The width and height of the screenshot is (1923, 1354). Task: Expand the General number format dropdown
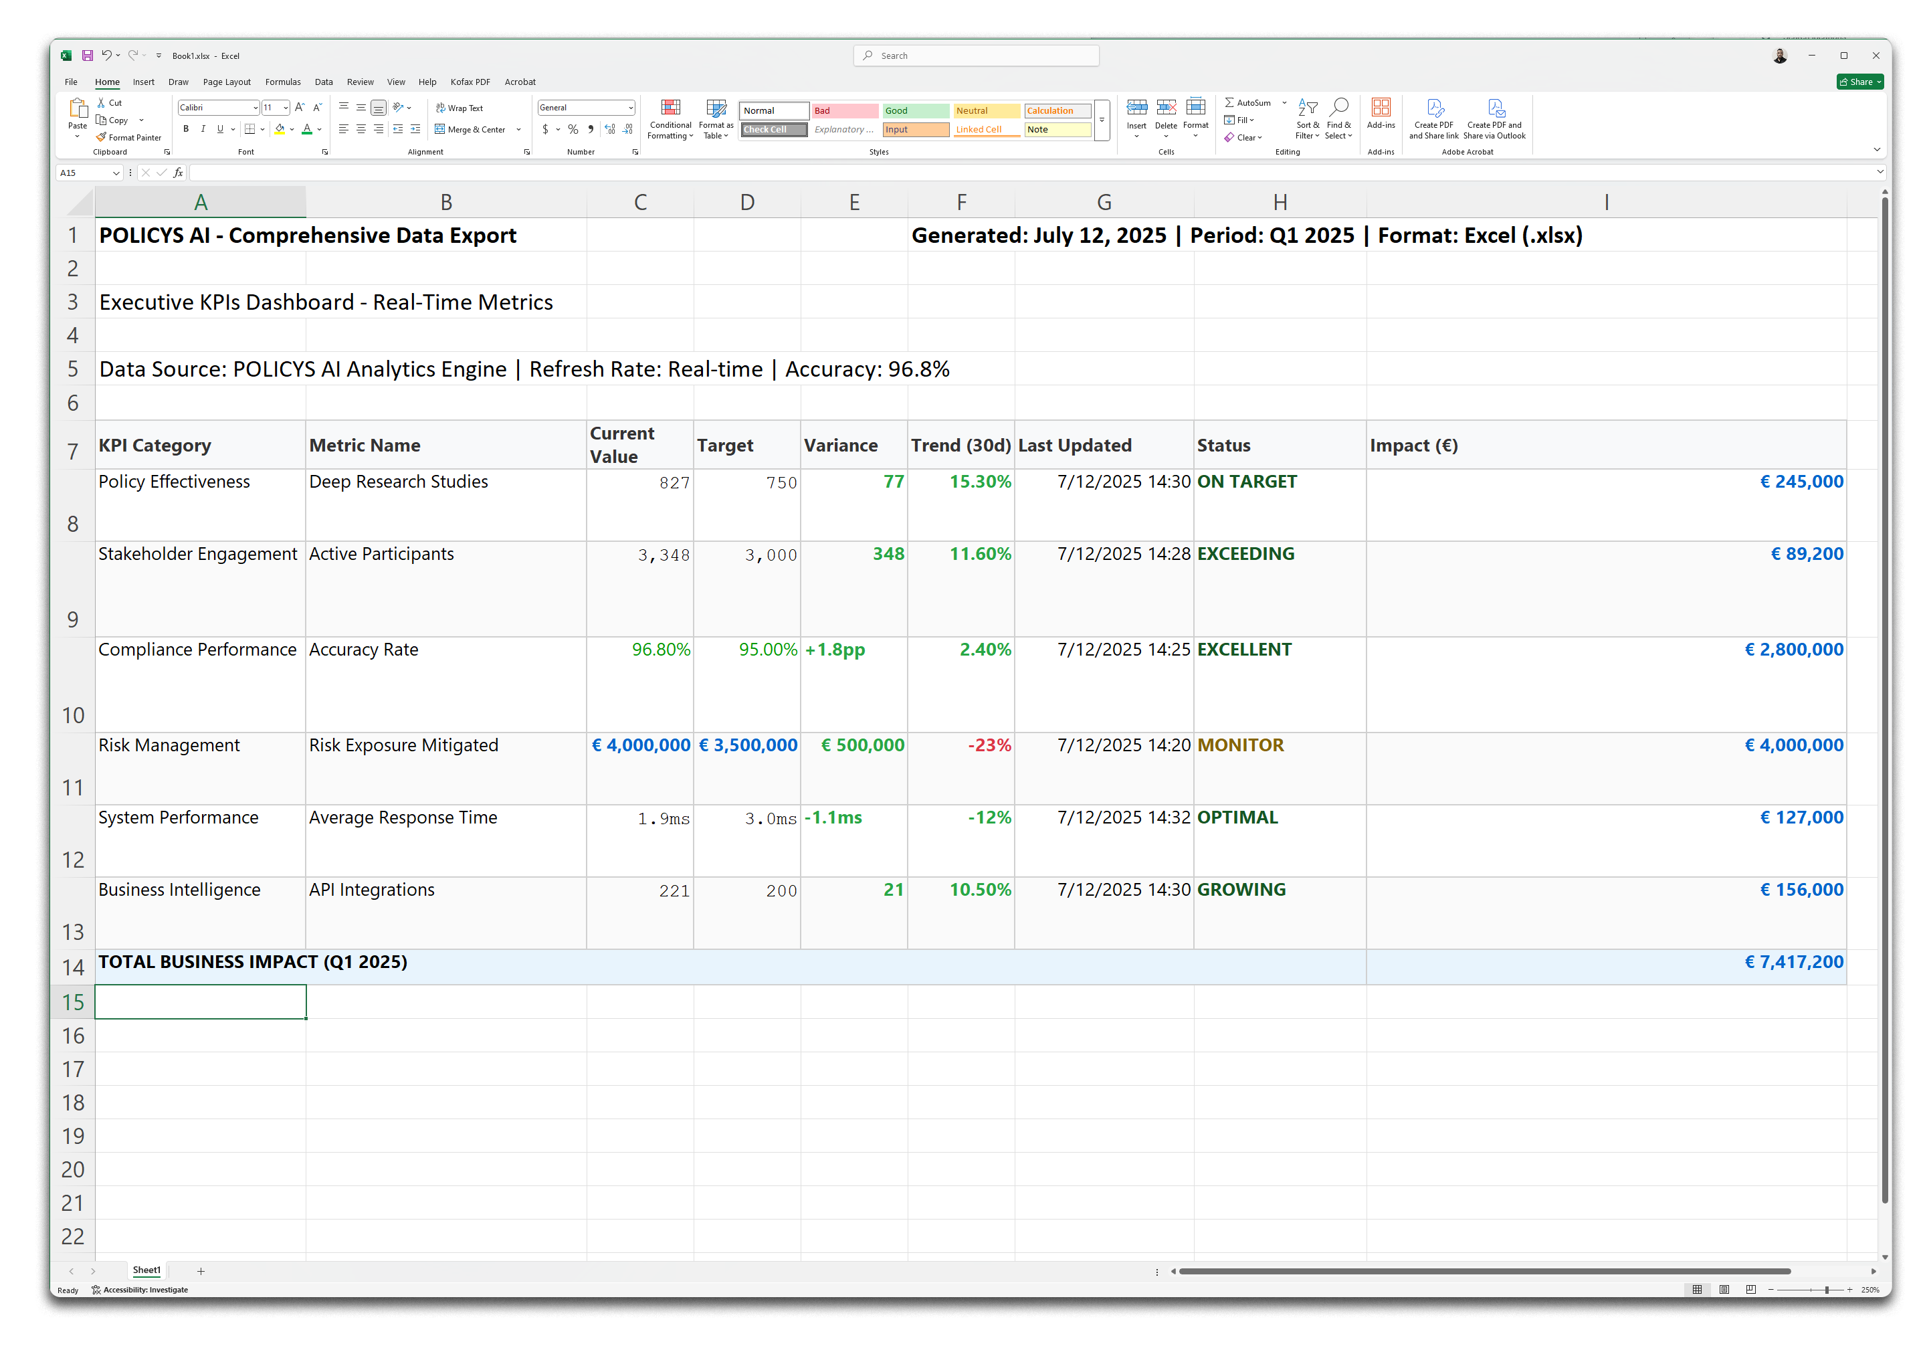click(631, 108)
